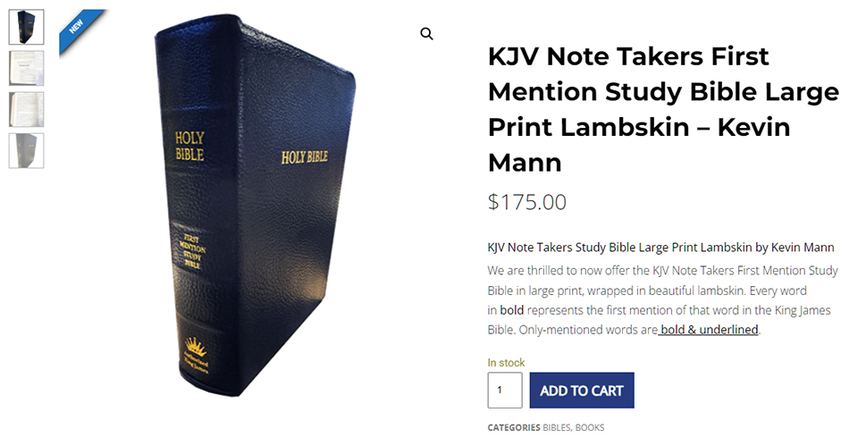Select the fourth faded gray thumbnail
849x438 pixels.
[x=27, y=150]
